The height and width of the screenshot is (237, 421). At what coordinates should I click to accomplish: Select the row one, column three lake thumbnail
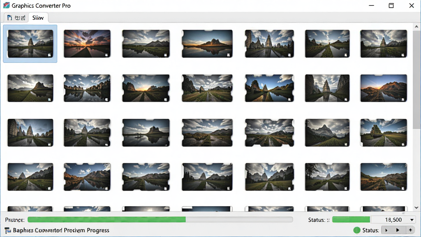146,44
